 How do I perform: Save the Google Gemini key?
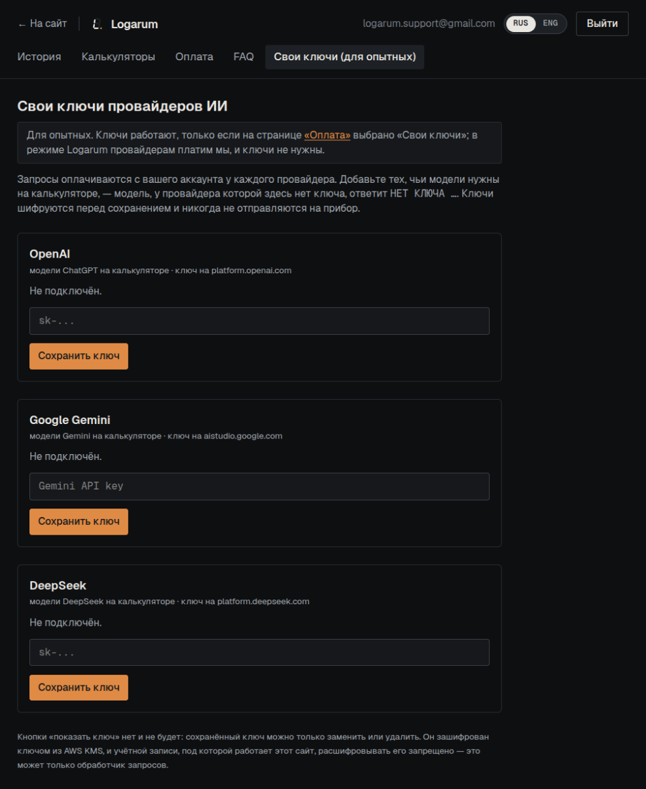click(x=79, y=522)
